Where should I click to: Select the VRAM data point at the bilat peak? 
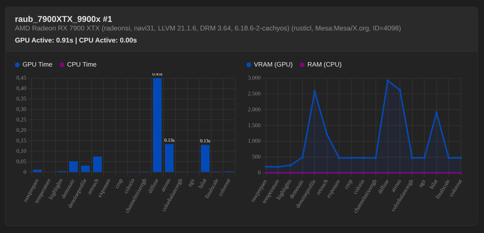pos(436,113)
